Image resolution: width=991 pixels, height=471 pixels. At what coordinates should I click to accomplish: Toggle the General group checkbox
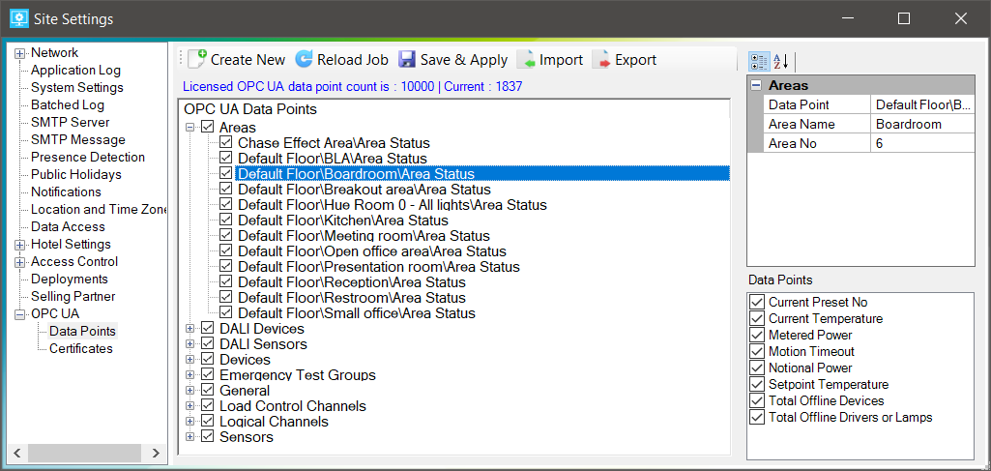pos(207,391)
